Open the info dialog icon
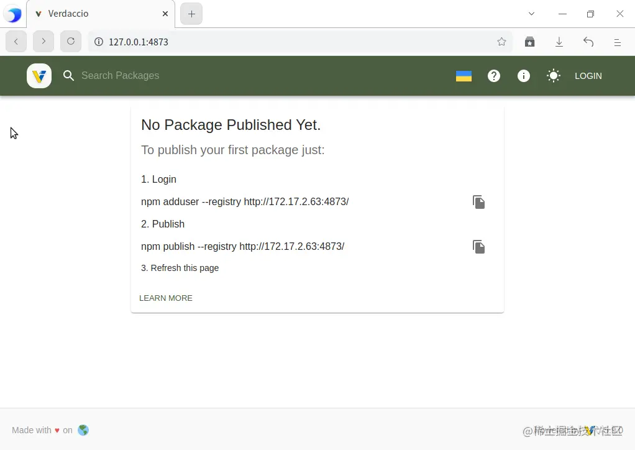 point(524,76)
